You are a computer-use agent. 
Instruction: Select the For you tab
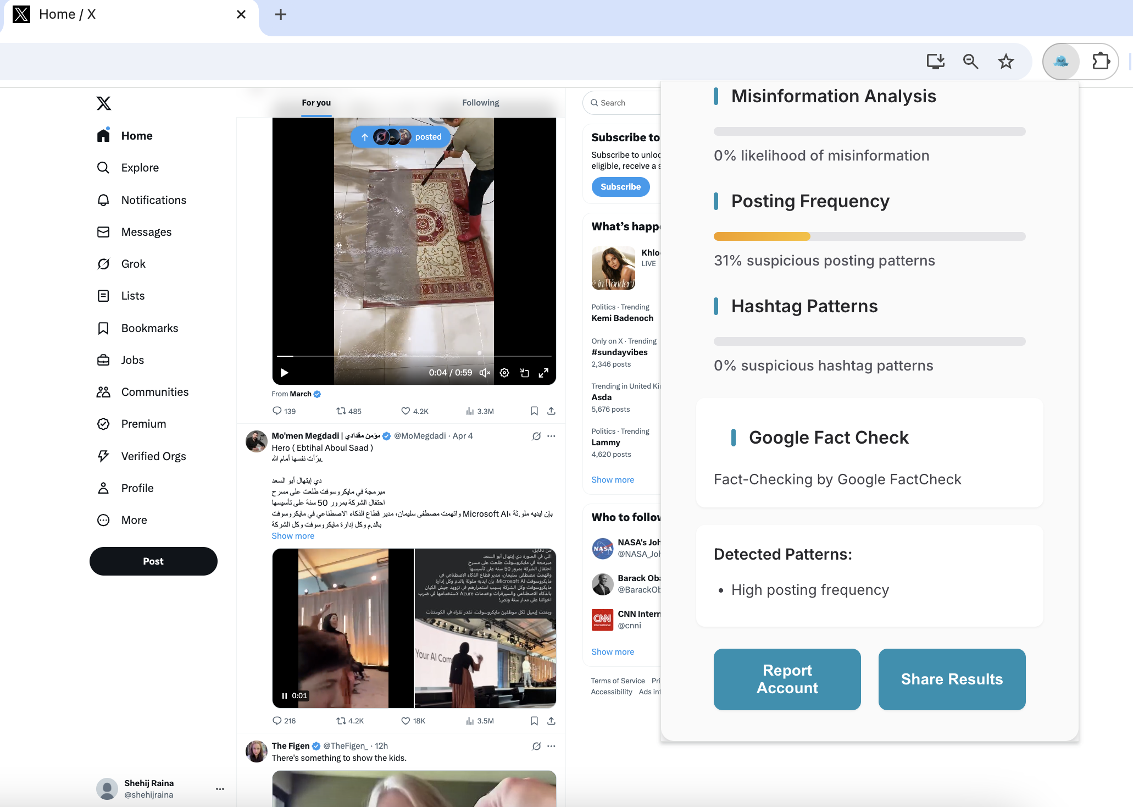pyautogui.click(x=316, y=103)
